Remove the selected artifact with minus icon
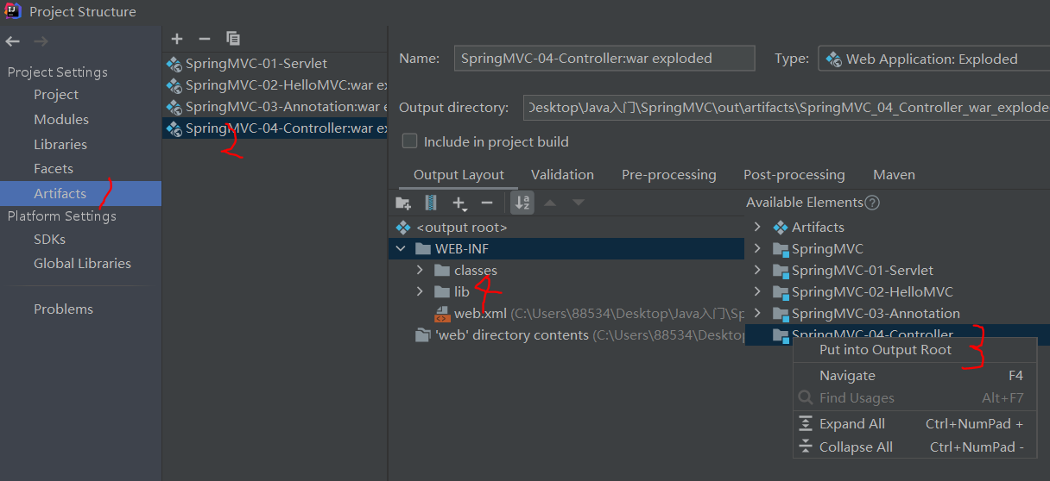 point(205,39)
